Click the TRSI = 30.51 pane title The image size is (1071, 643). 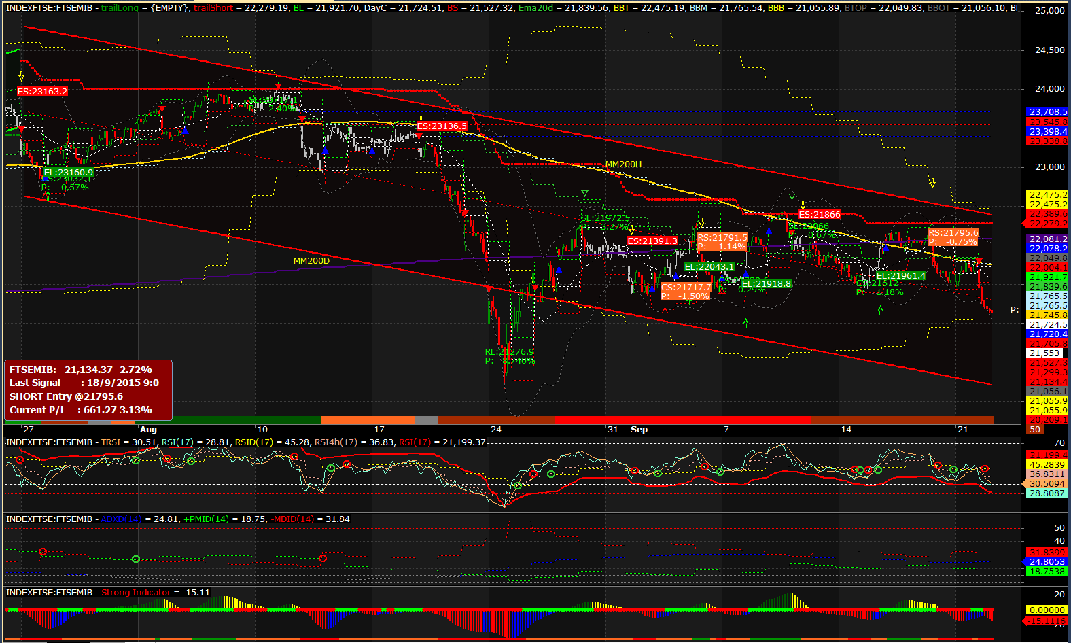pos(129,442)
